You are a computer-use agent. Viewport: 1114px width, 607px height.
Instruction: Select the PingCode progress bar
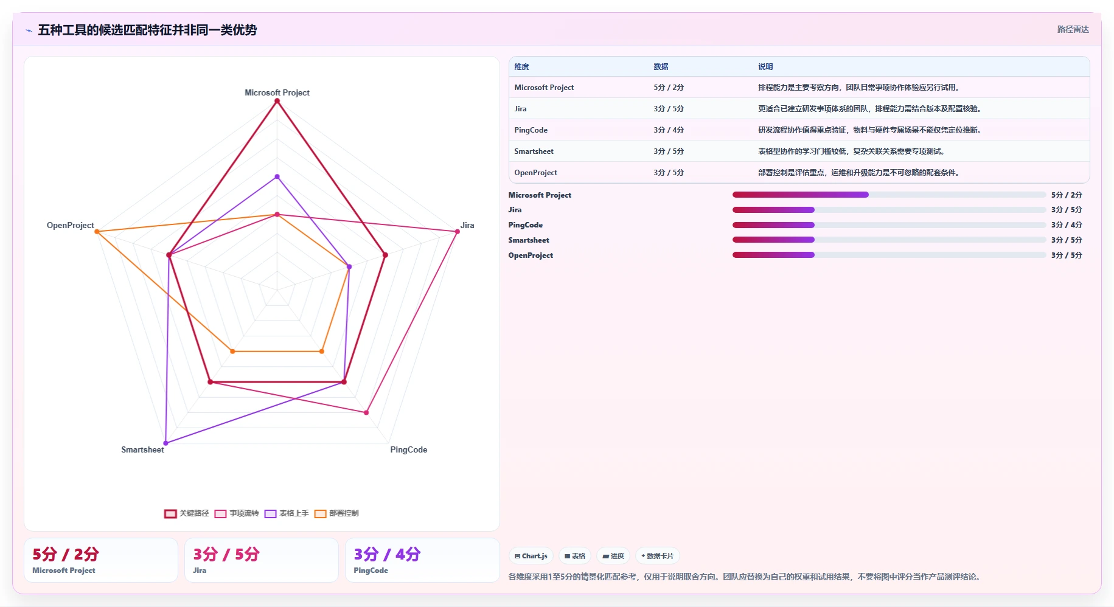point(889,225)
